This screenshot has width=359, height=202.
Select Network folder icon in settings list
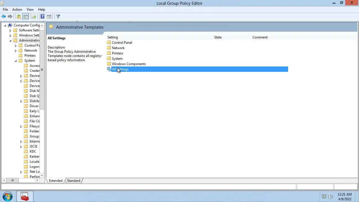coord(109,48)
